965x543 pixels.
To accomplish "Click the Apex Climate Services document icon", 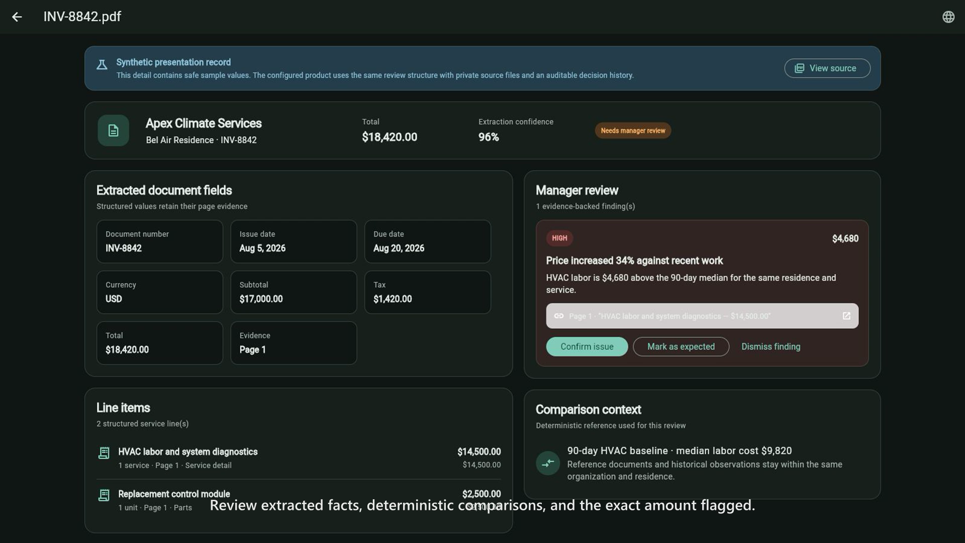I will (x=113, y=131).
